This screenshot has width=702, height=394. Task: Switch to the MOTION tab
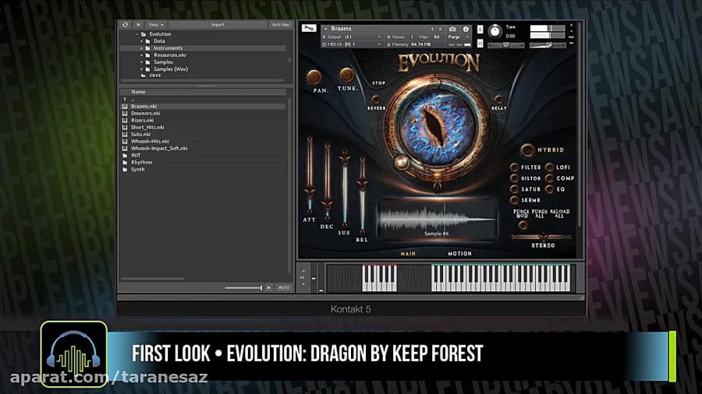pyautogui.click(x=459, y=253)
